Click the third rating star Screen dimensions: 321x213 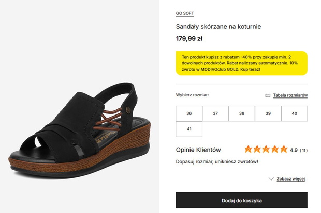click(266, 149)
